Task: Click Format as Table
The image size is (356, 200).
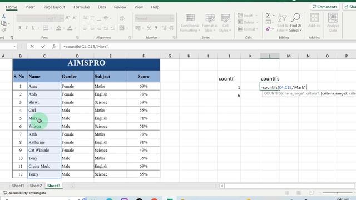Action: pyautogui.click(x=210, y=23)
